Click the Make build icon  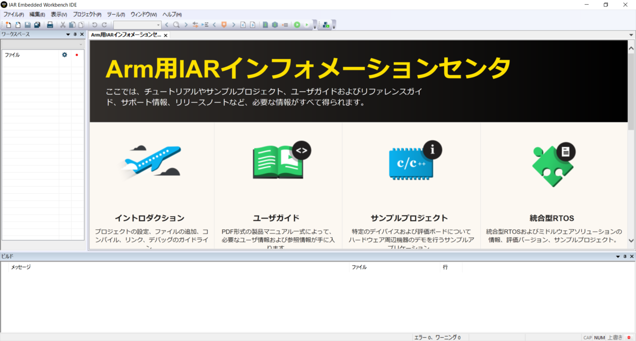pyautogui.click(x=275, y=25)
